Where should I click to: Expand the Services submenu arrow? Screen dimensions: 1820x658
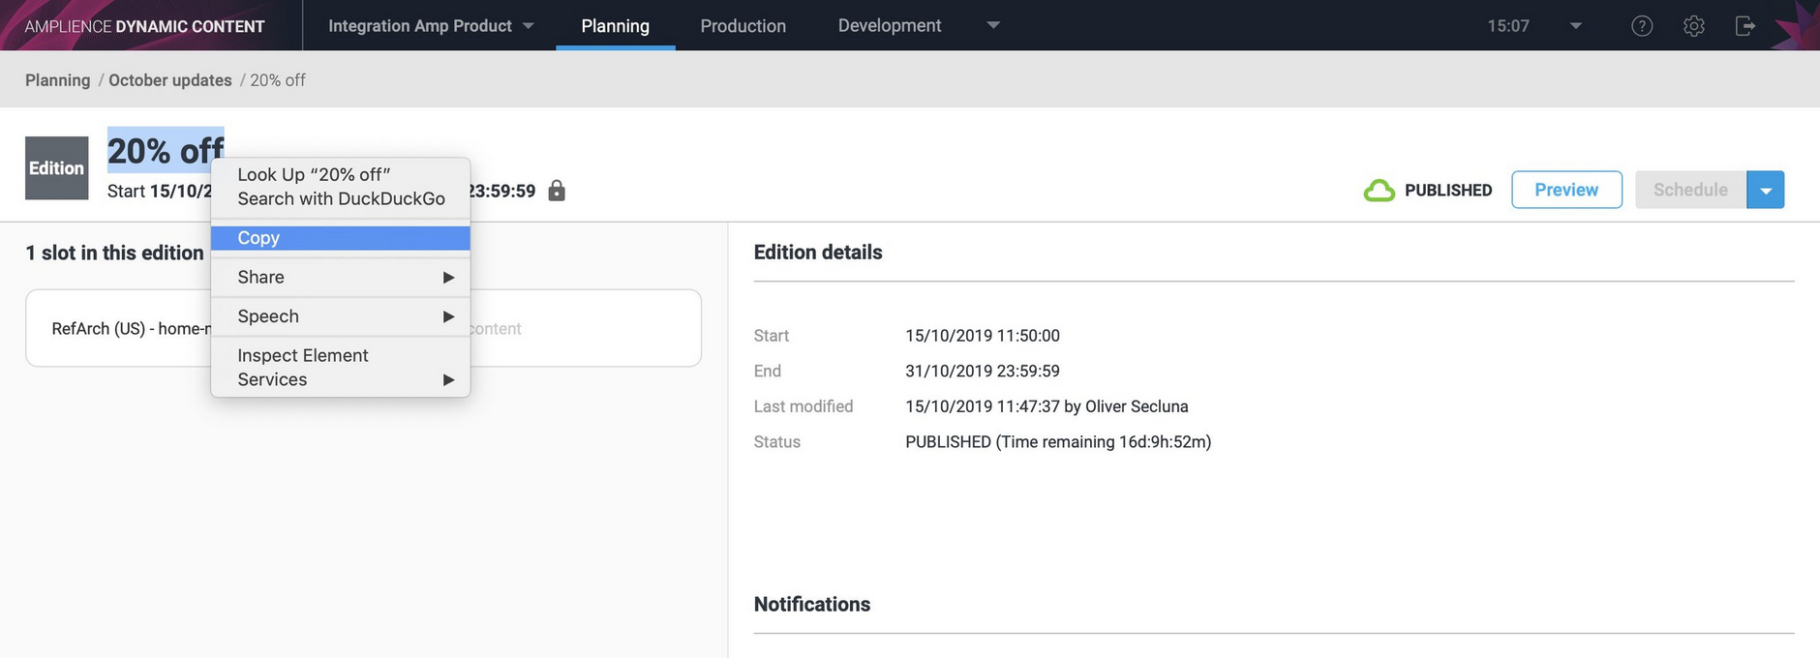pyautogui.click(x=448, y=379)
